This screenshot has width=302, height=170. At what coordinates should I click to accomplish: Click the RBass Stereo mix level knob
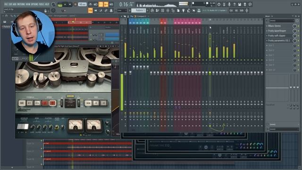[x=294, y=26]
